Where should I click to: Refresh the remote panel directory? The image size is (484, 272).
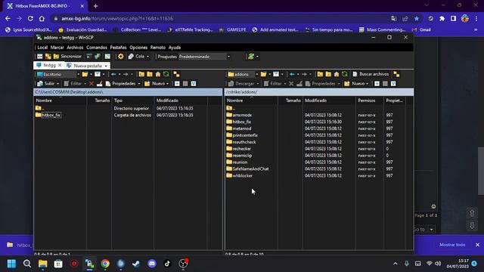point(345,74)
